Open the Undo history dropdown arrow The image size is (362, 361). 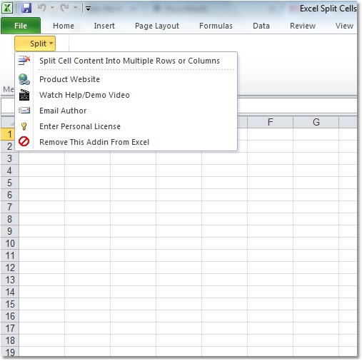coord(52,8)
